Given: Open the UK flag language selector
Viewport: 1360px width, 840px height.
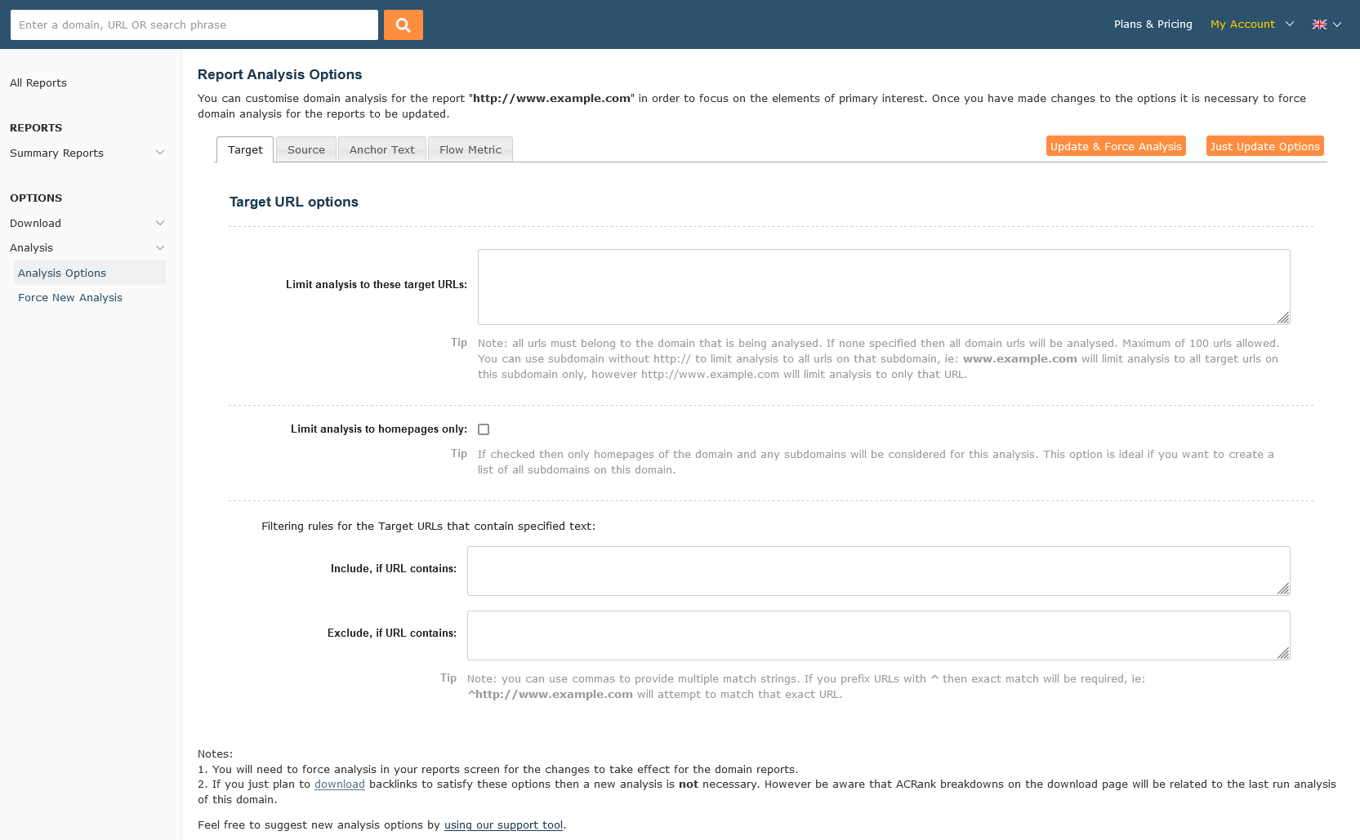Looking at the screenshot, I should click(1326, 24).
